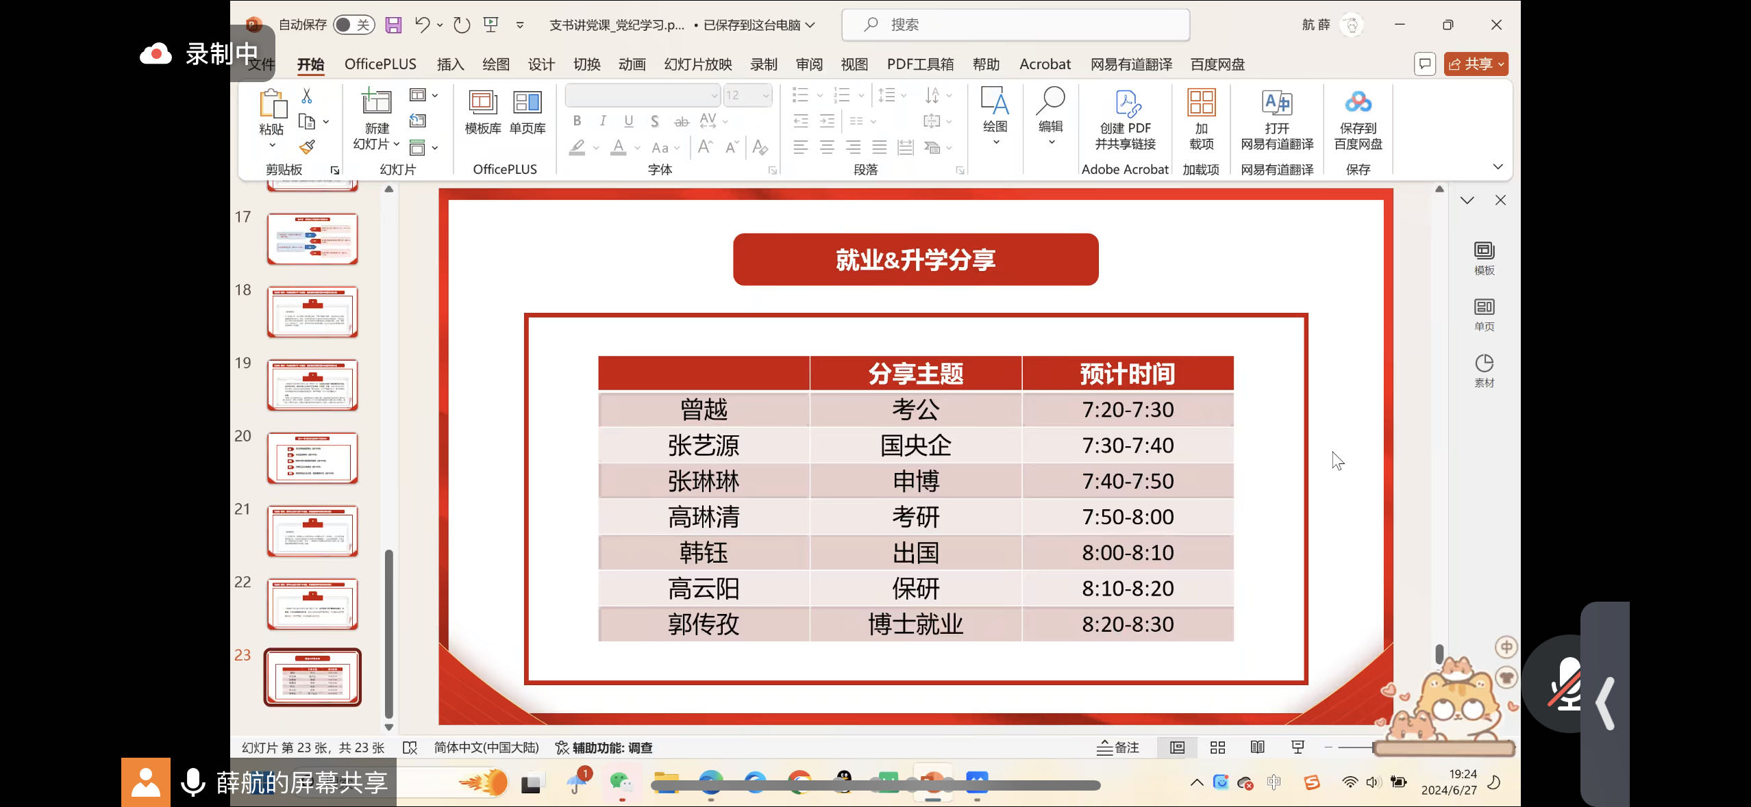The image size is (1751, 807).
Task: Open slide notes via 备注 in status bar
Action: pyautogui.click(x=1119, y=747)
